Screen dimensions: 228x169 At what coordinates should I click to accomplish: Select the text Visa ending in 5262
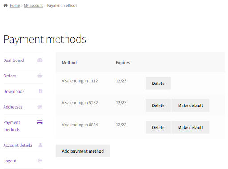(x=80, y=103)
